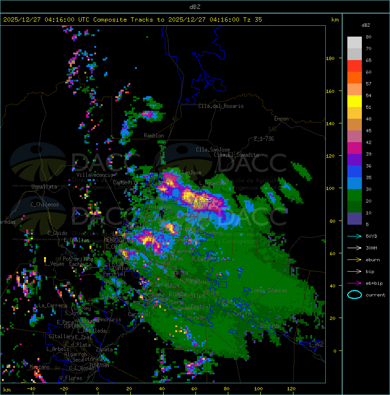
Task: Click the C_Chilenos map label
Action: tap(45, 204)
